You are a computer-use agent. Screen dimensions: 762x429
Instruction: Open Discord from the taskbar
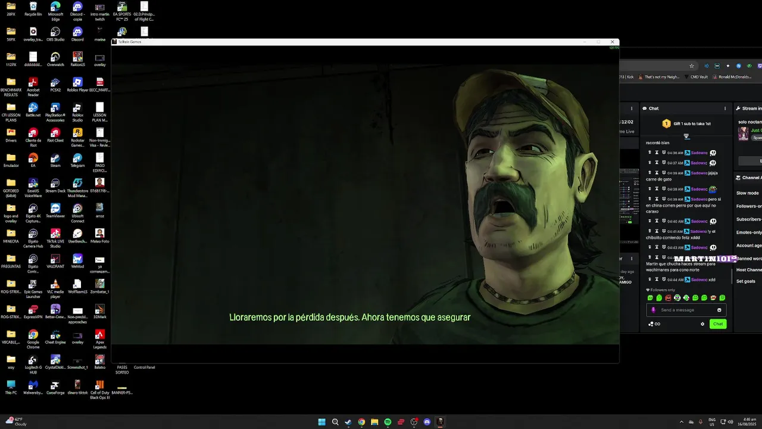click(427, 422)
